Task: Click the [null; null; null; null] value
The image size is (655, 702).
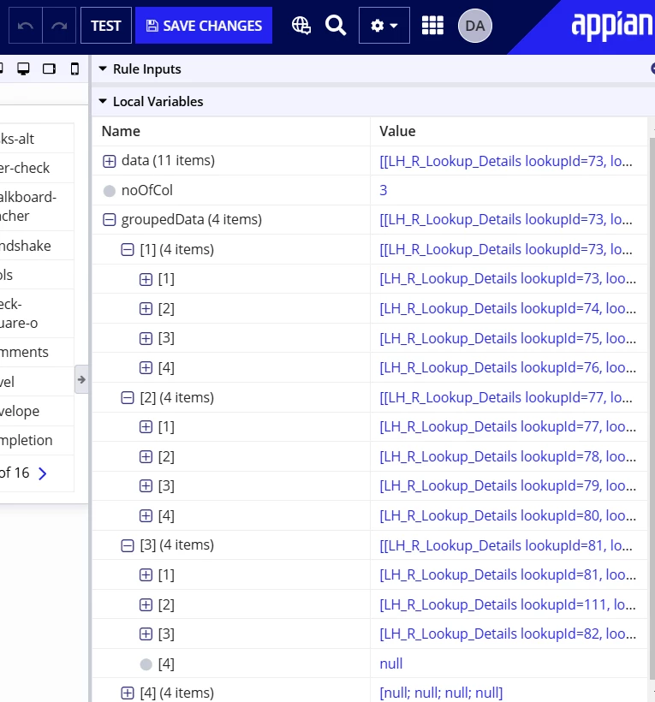Action: pyautogui.click(x=441, y=693)
